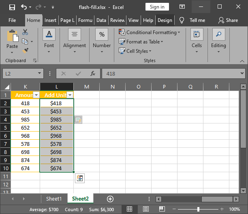Open the Name Box dropdown
The image size is (248, 214).
pyautogui.click(x=40, y=73)
